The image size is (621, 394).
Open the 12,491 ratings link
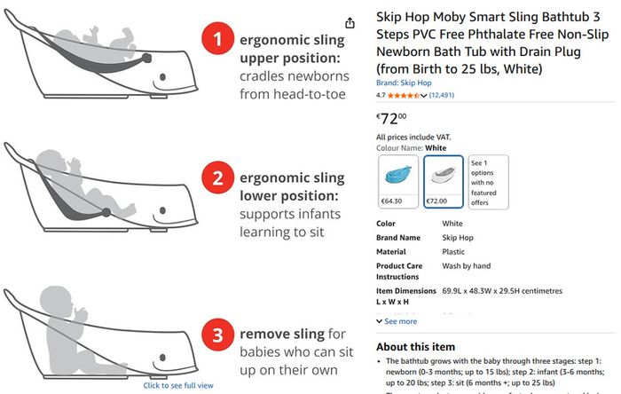point(442,95)
